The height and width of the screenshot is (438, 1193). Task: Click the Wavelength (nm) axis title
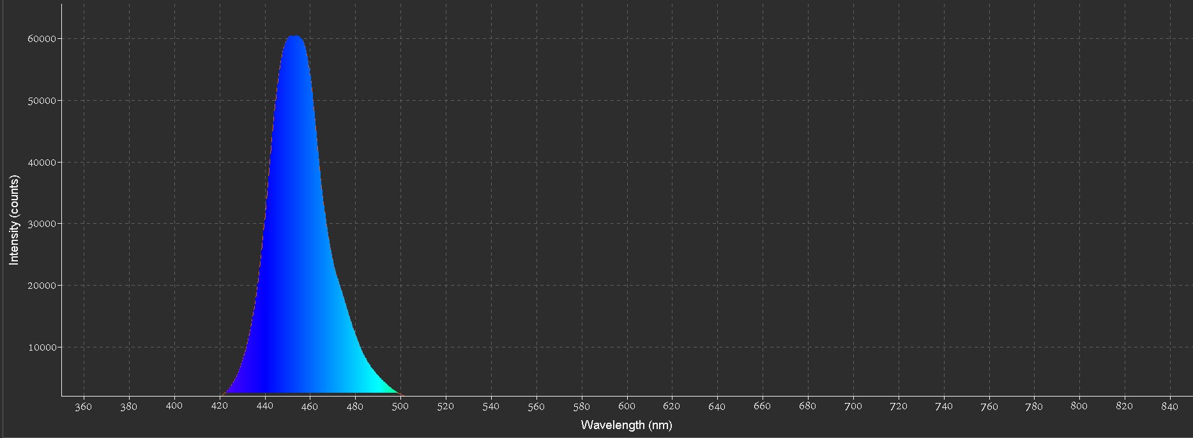[x=626, y=425]
